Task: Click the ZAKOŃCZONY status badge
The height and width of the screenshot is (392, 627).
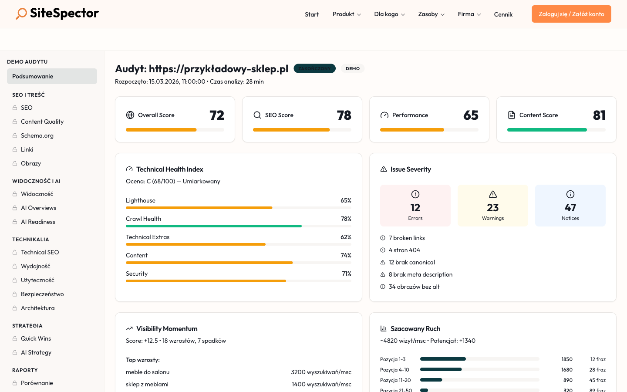Action: [314, 68]
